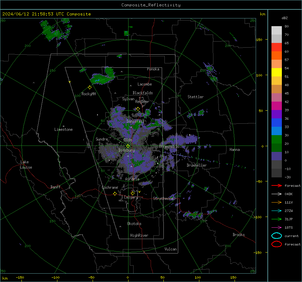This screenshot has height=282, width=302.
Task: Pick the gold 51-48 dBZ swatch
Action: 276,81
